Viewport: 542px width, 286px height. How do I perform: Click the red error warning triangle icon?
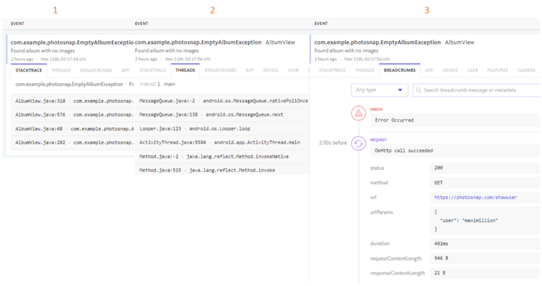(x=358, y=114)
